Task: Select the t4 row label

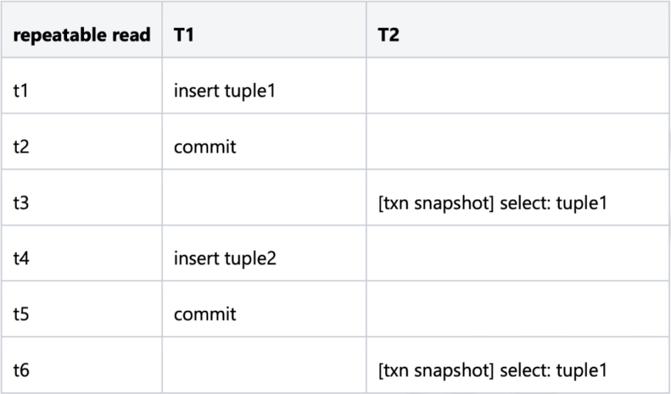Action: coord(22,258)
